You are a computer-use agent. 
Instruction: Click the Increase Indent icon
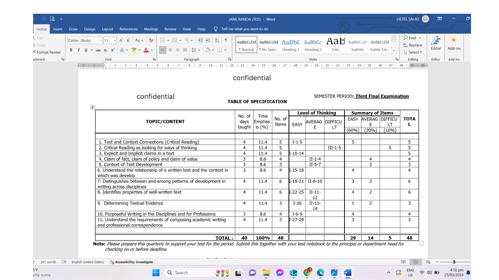tap(208, 40)
